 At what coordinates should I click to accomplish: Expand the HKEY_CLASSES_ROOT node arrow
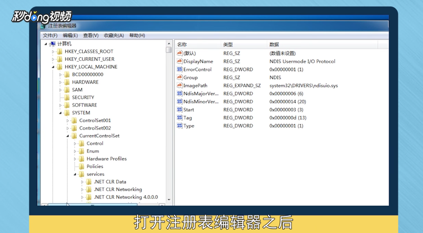pos(53,52)
